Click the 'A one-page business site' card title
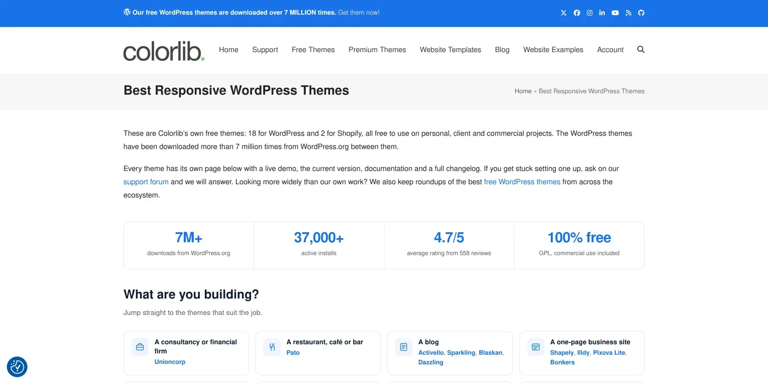Screen dimensions: 768x384 point(590,342)
